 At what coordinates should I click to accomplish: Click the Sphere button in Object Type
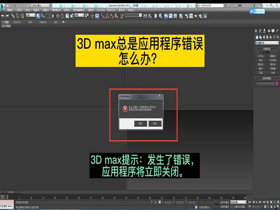tap(261, 60)
